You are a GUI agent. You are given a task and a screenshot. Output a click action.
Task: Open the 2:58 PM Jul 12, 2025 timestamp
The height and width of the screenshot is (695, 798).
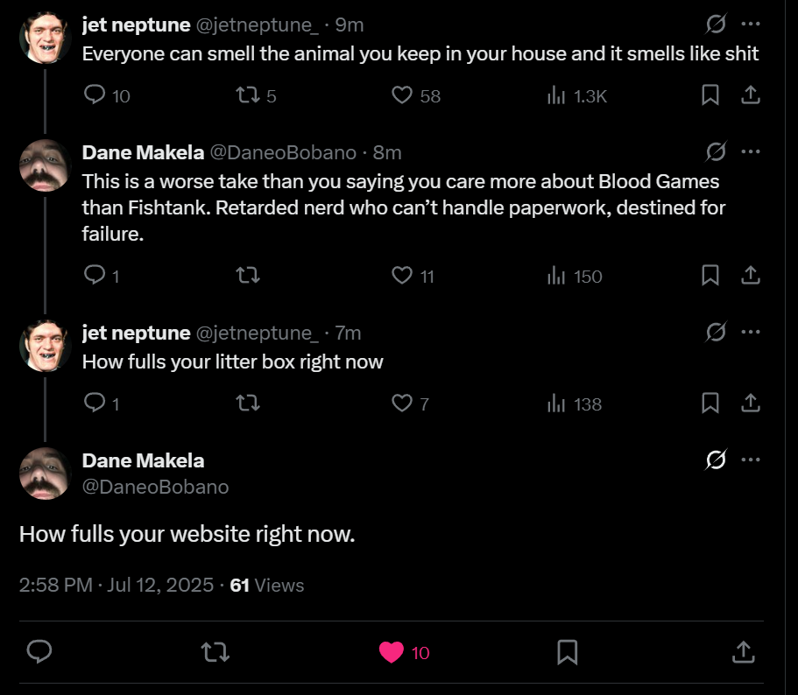[x=116, y=586]
